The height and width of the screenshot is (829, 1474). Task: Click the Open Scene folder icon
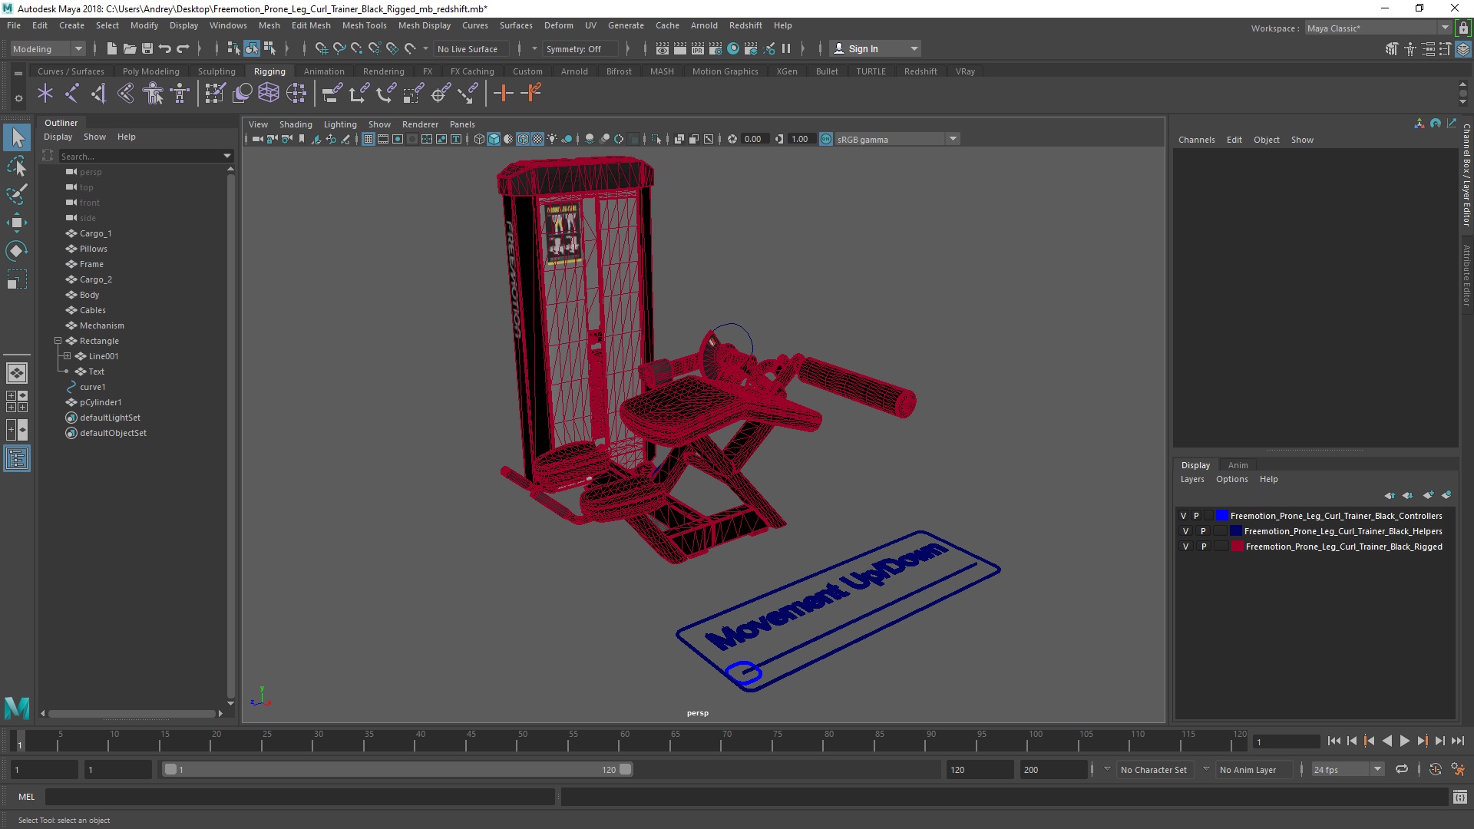click(129, 48)
